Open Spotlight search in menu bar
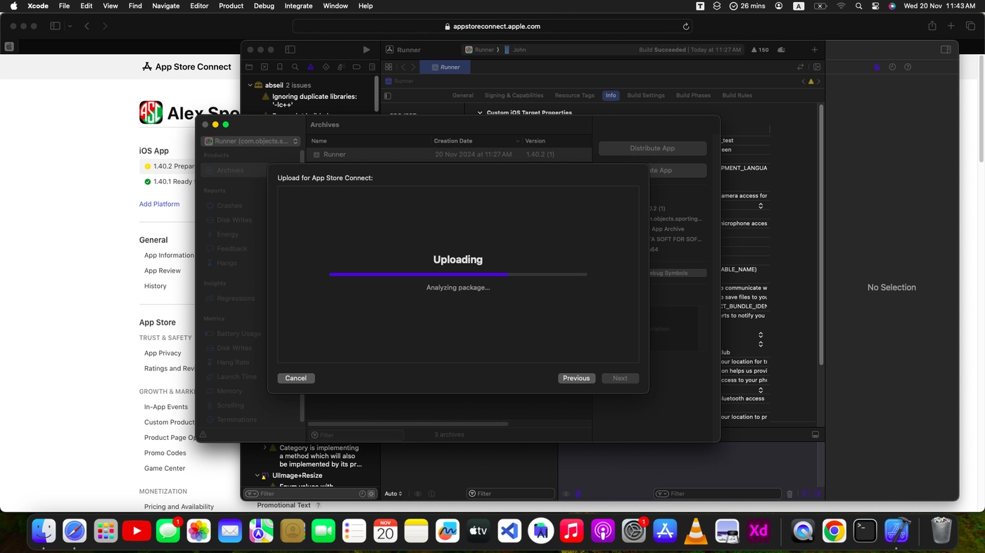Image resolution: width=985 pixels, height=553 pixels. [858, 6]
